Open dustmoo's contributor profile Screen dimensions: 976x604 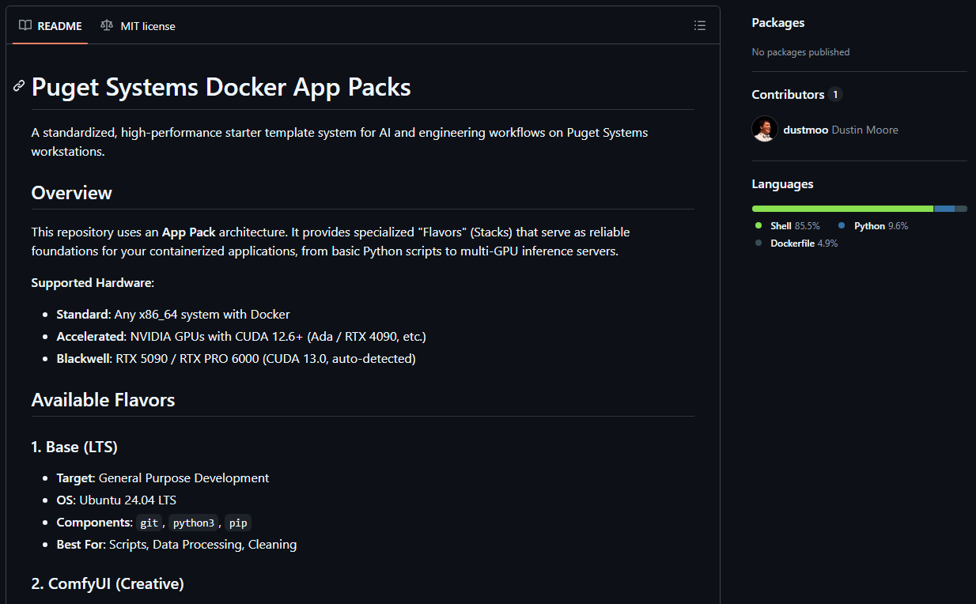(806, 130)
